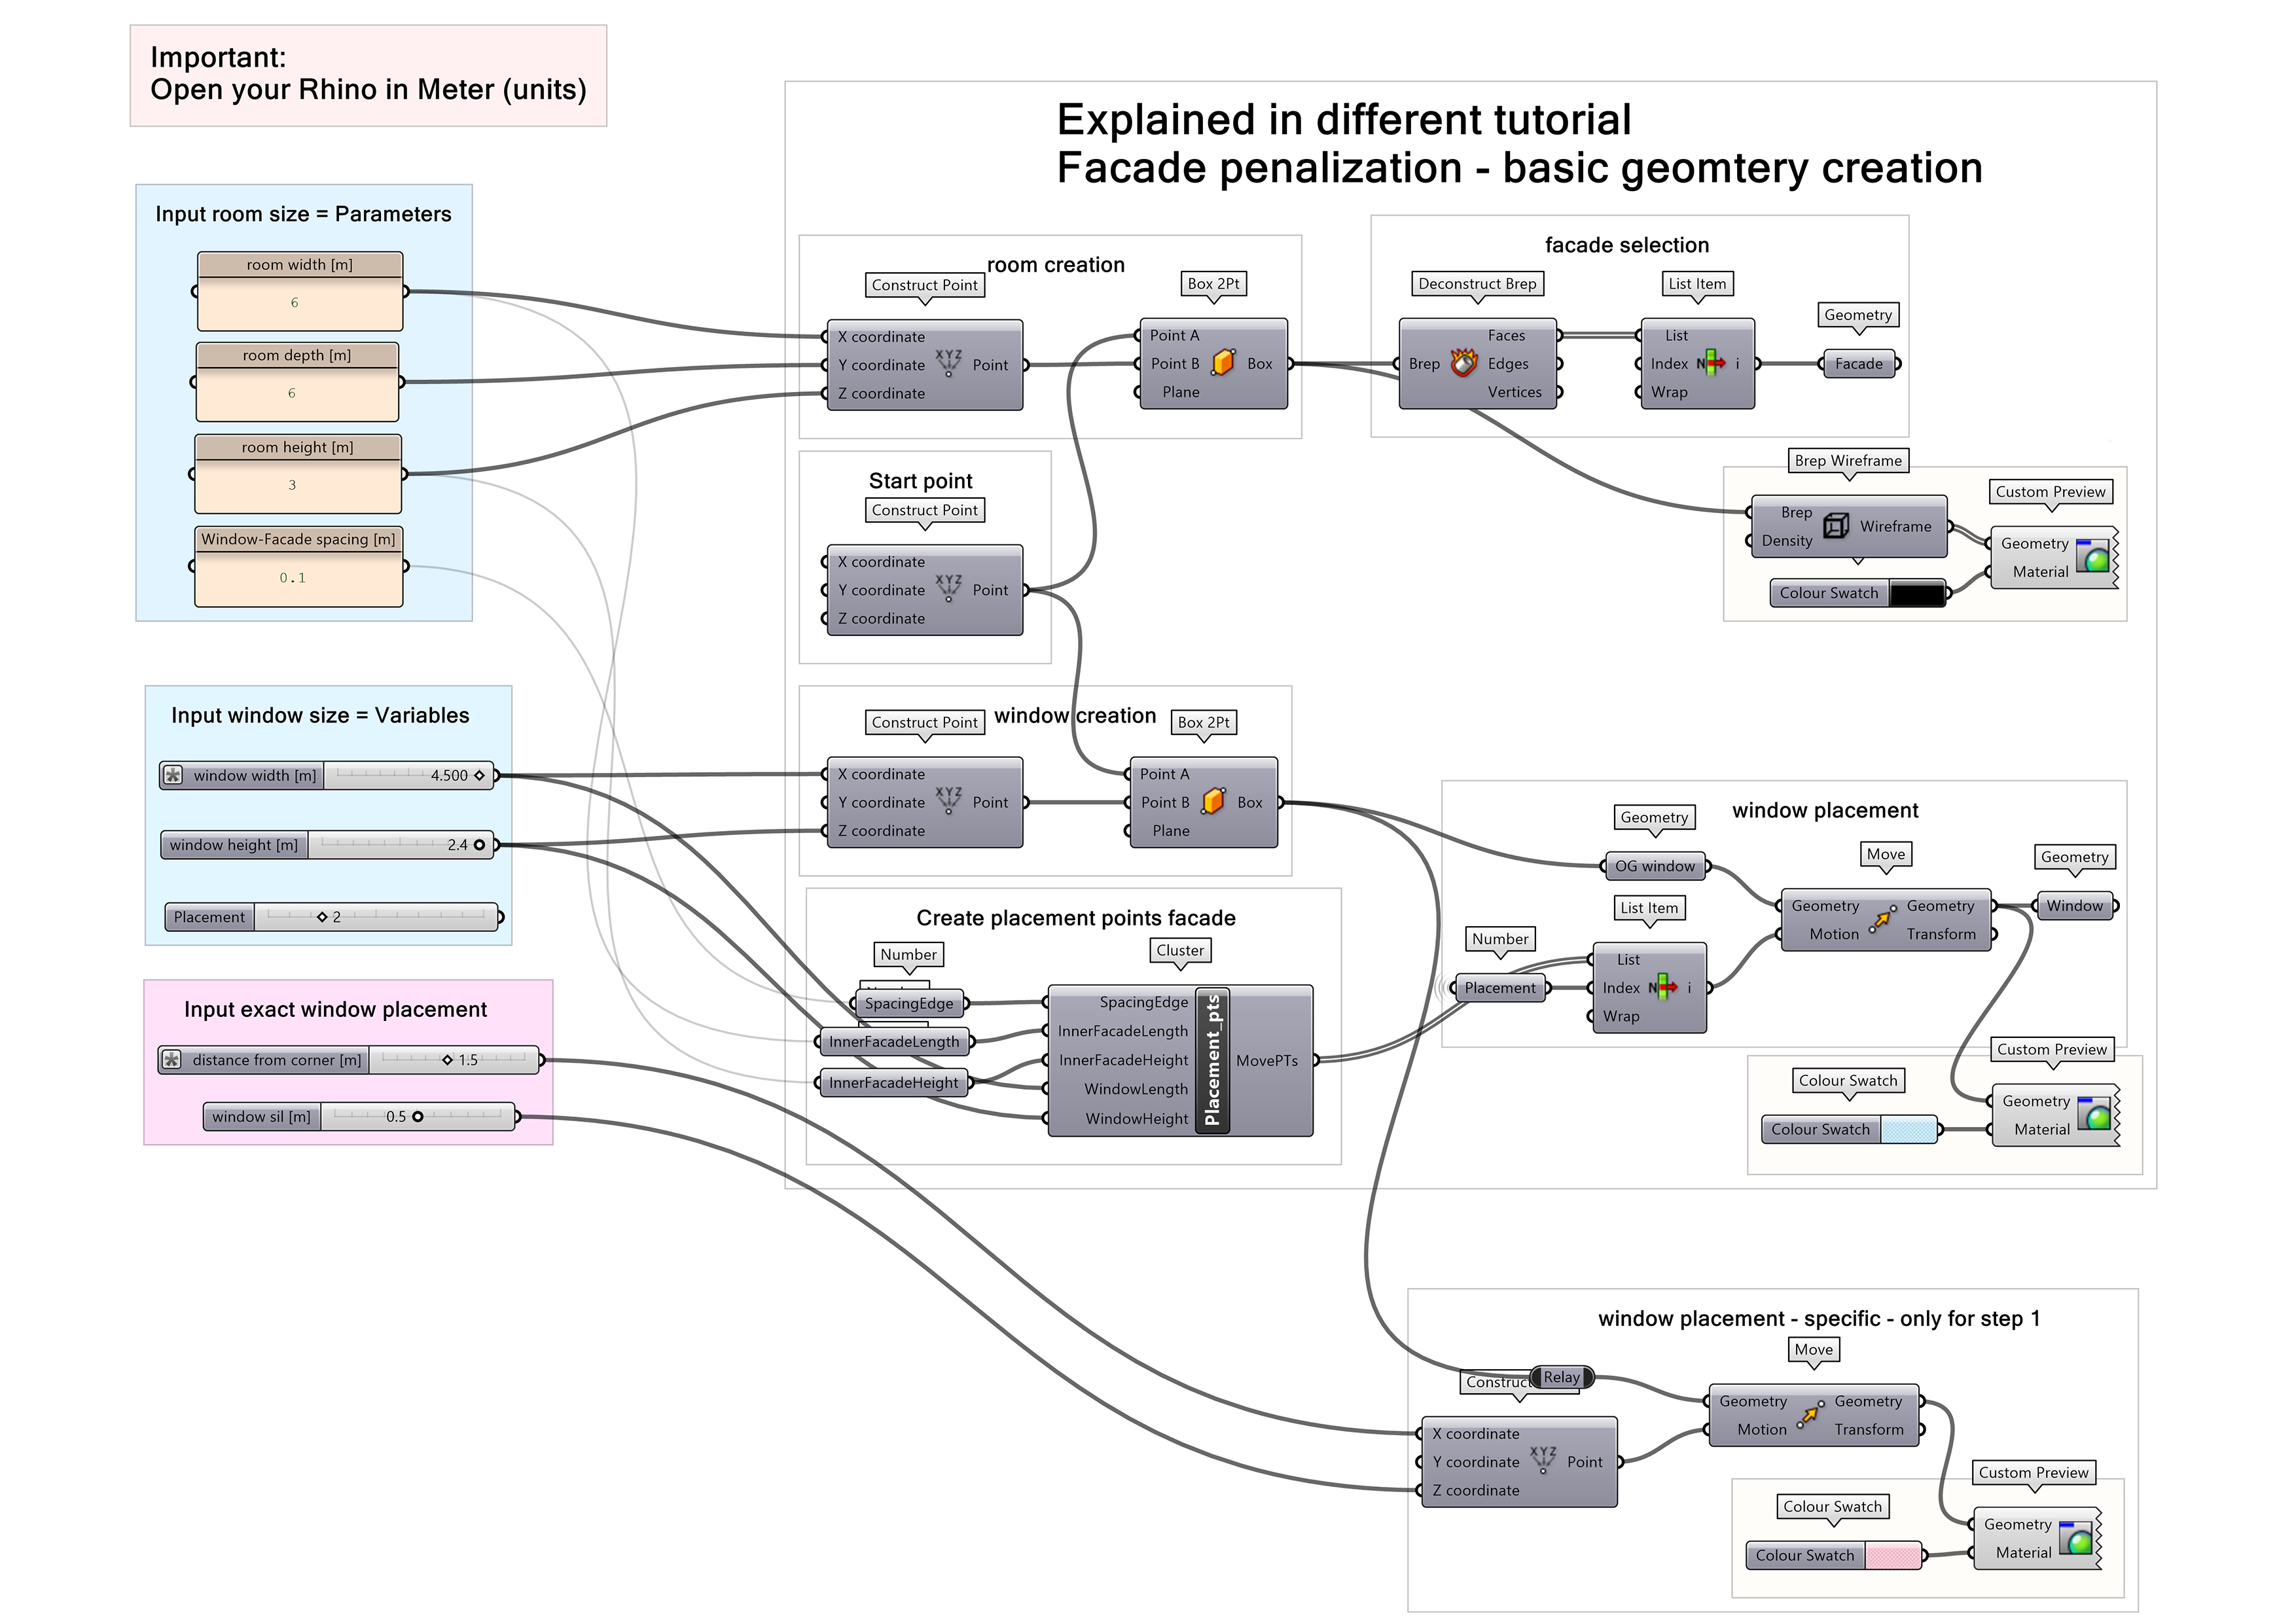Select the Placement_pts cluster component

(1215, 1060)
